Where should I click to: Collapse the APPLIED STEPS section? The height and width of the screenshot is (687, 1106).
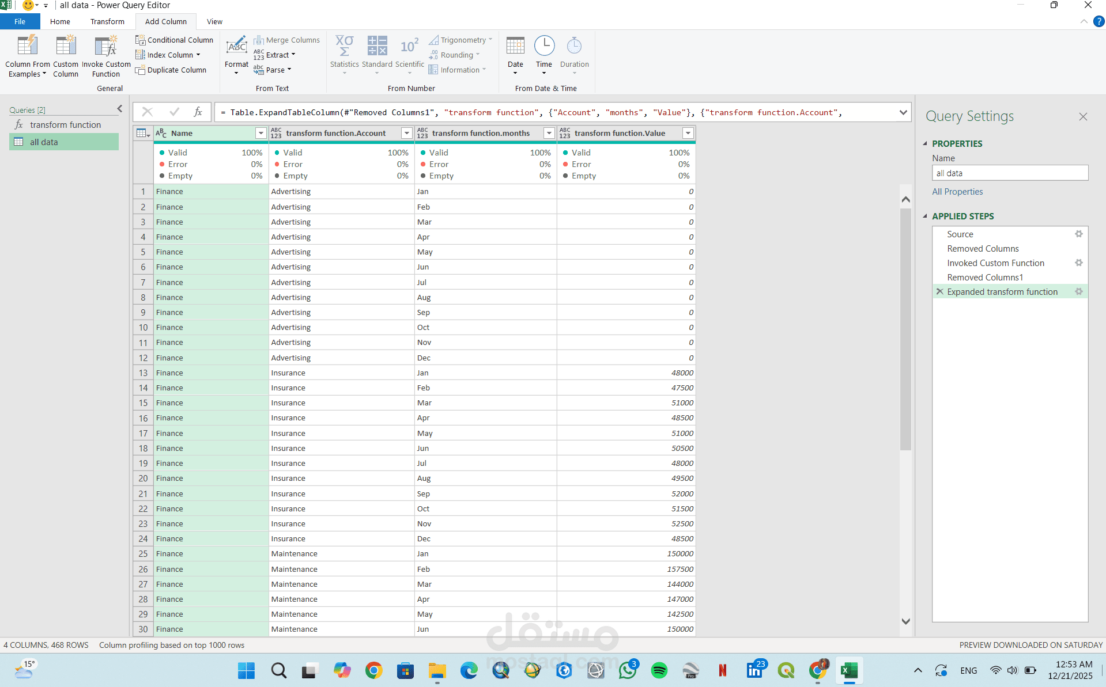(925, 216)
